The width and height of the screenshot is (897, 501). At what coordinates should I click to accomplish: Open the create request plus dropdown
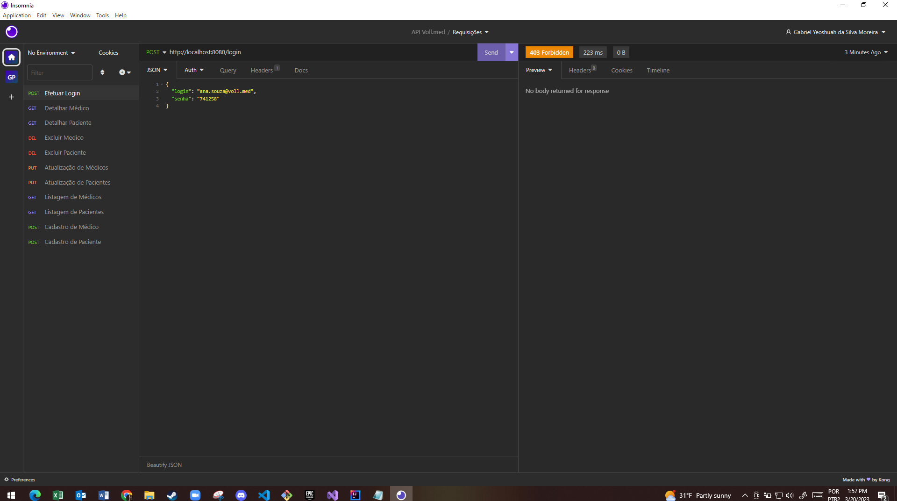[x=125, y=72]
